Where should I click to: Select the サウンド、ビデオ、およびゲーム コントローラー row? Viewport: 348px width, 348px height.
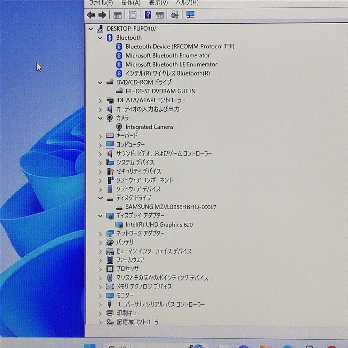[x=164, y=153]
